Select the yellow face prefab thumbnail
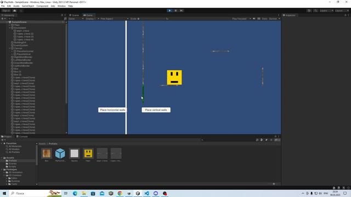The height and width of the screenshot is (197, 351). point(88,153)
